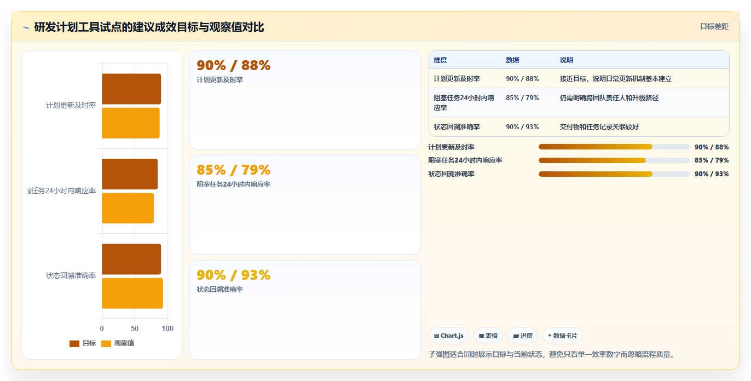
Task: Toggle the 目标 legend swatch
Action: (74, 343)
